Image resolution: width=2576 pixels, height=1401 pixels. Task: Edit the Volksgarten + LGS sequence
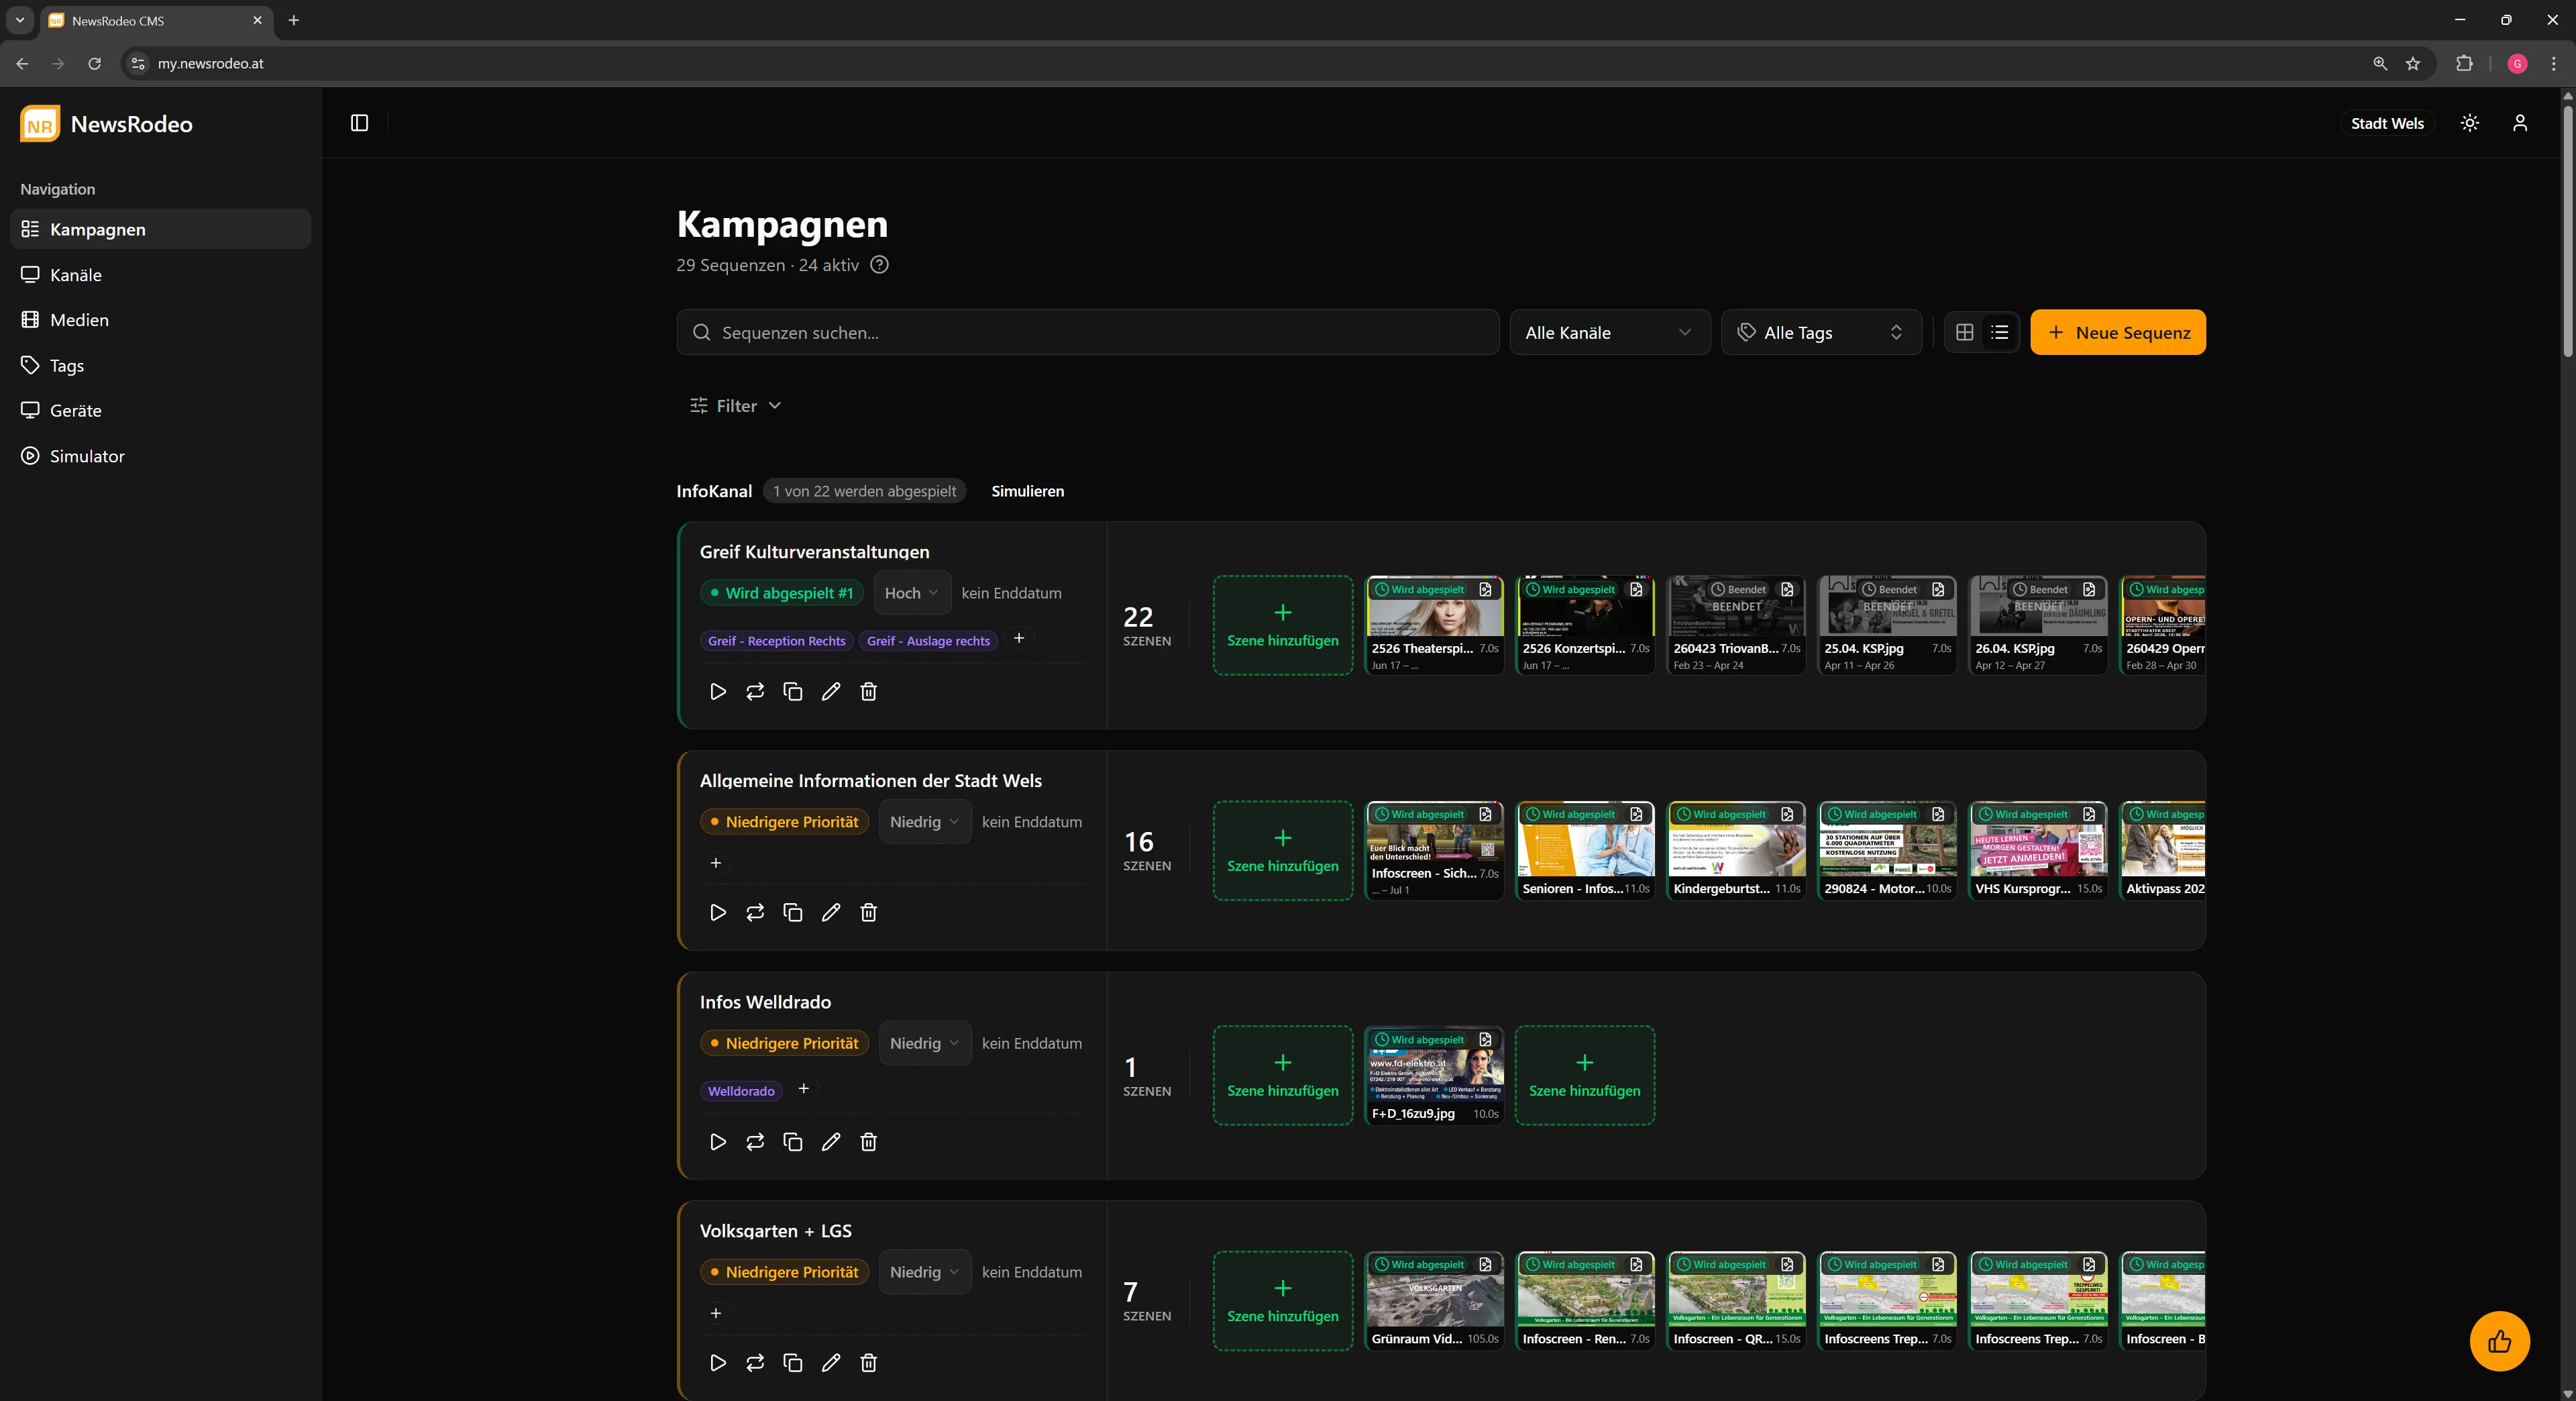pyautogui.click(x=830, y=1362)
